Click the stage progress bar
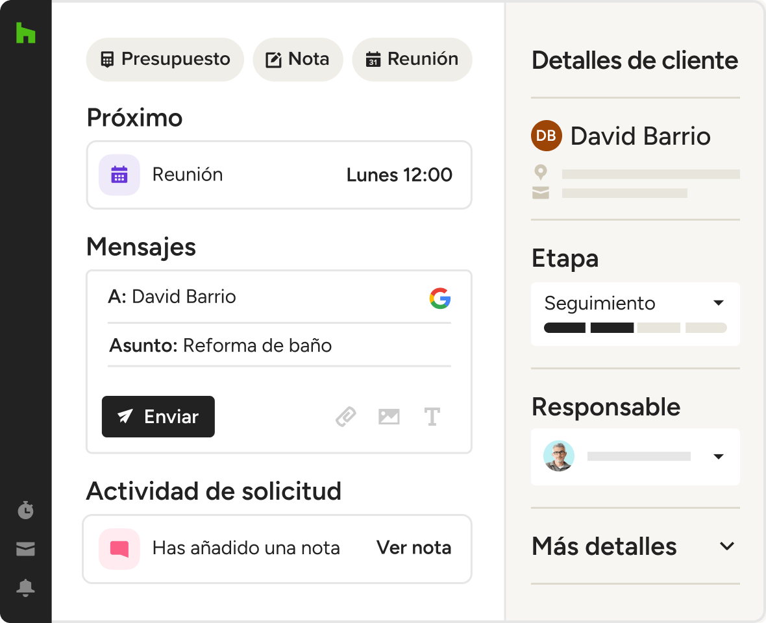766x623 pixels. pos(635,328)
